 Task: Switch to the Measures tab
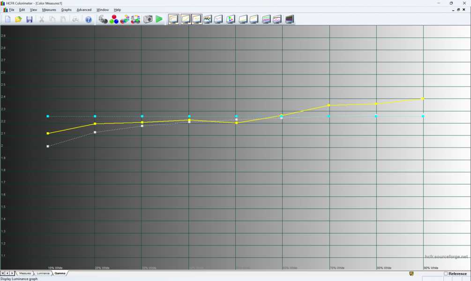[x=25, y=273]
